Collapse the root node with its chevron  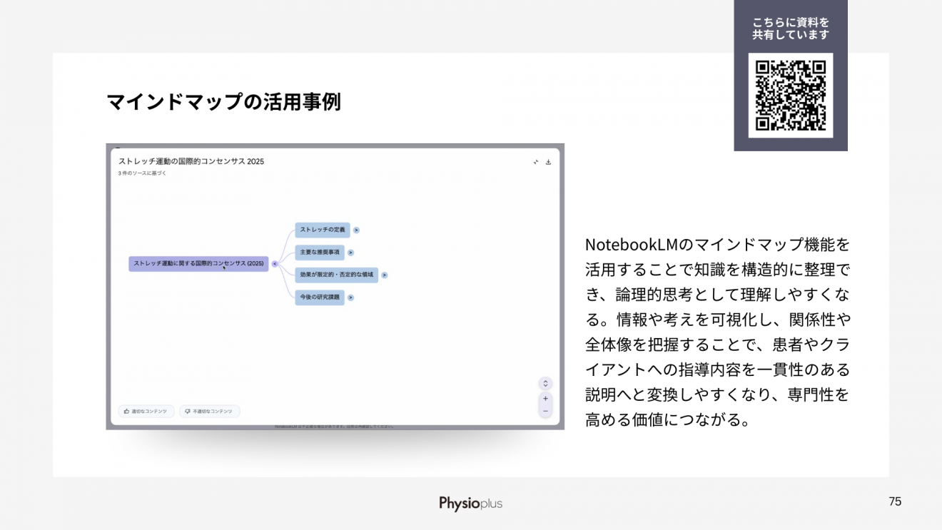(275, 264)
